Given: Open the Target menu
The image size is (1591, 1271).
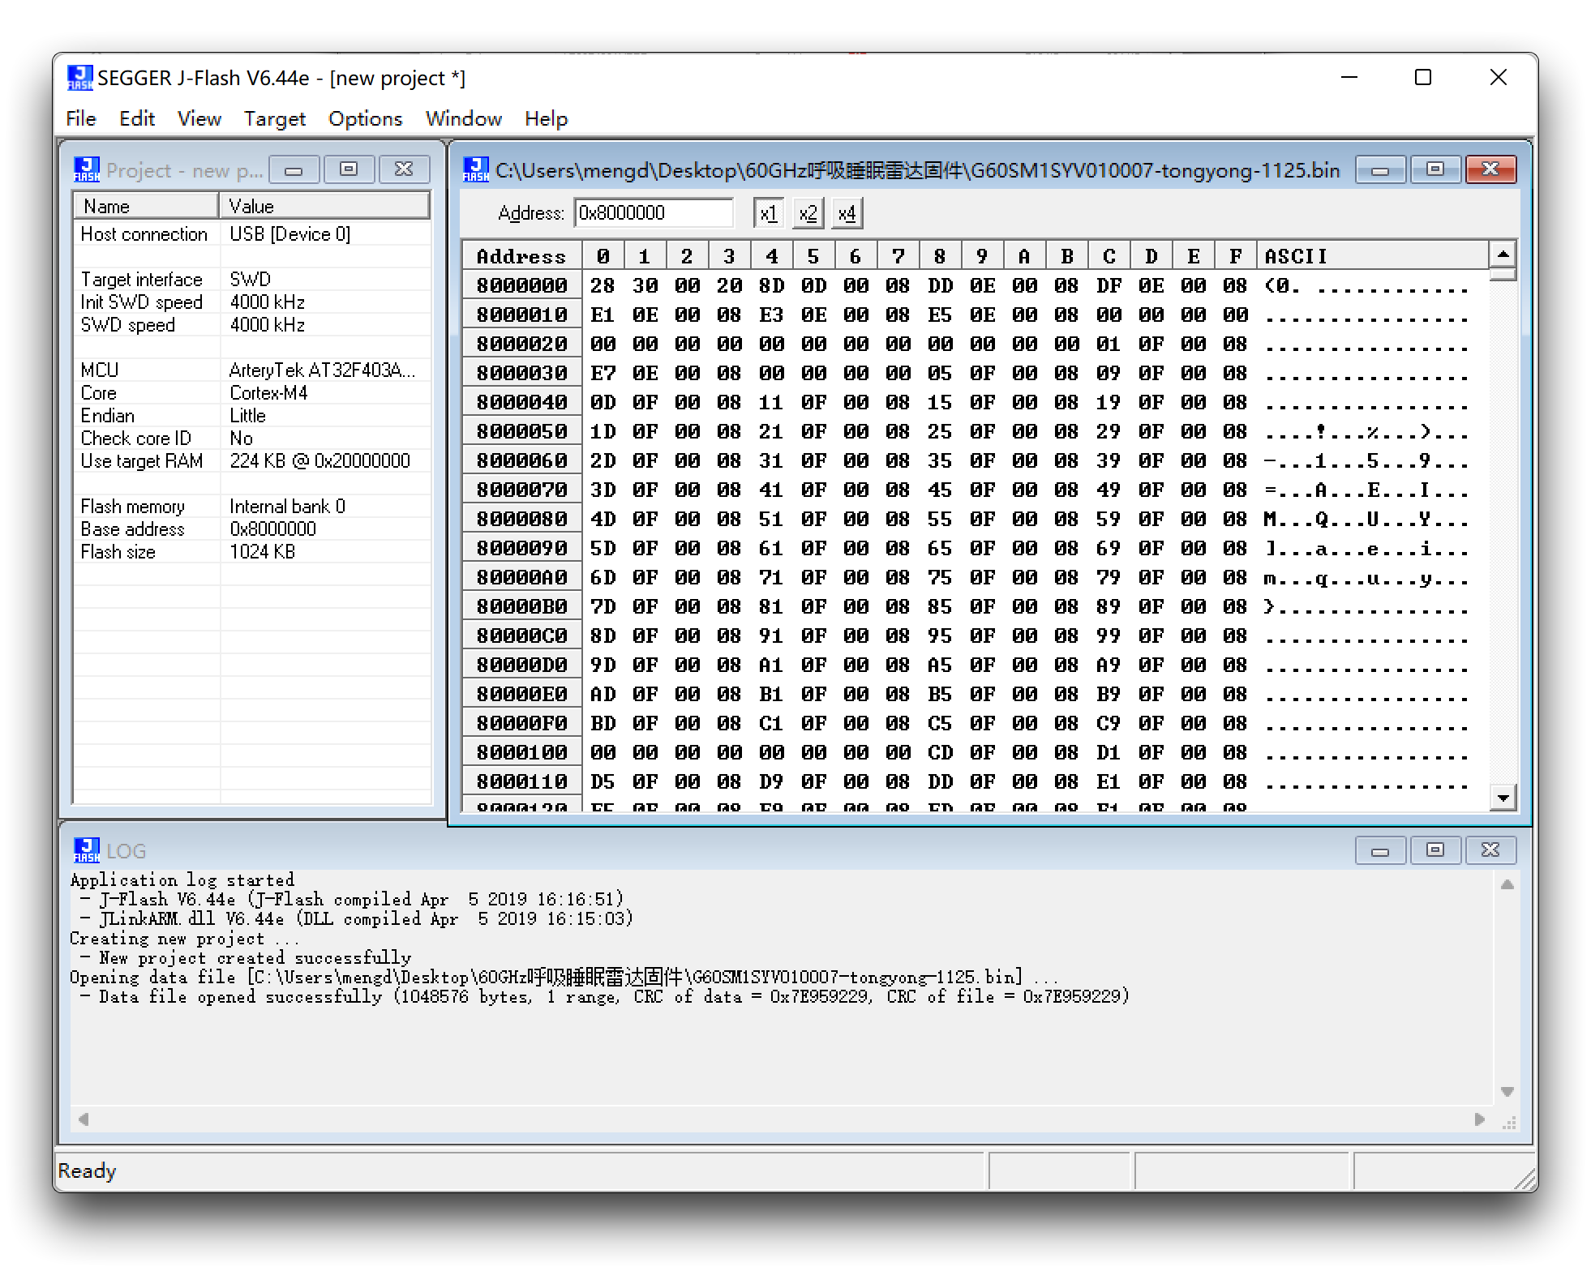Looking at the screenshot, I should [x=274, y=119].
